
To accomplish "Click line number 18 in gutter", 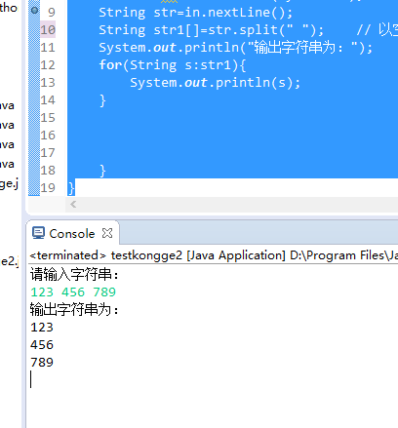I will 48,171.
